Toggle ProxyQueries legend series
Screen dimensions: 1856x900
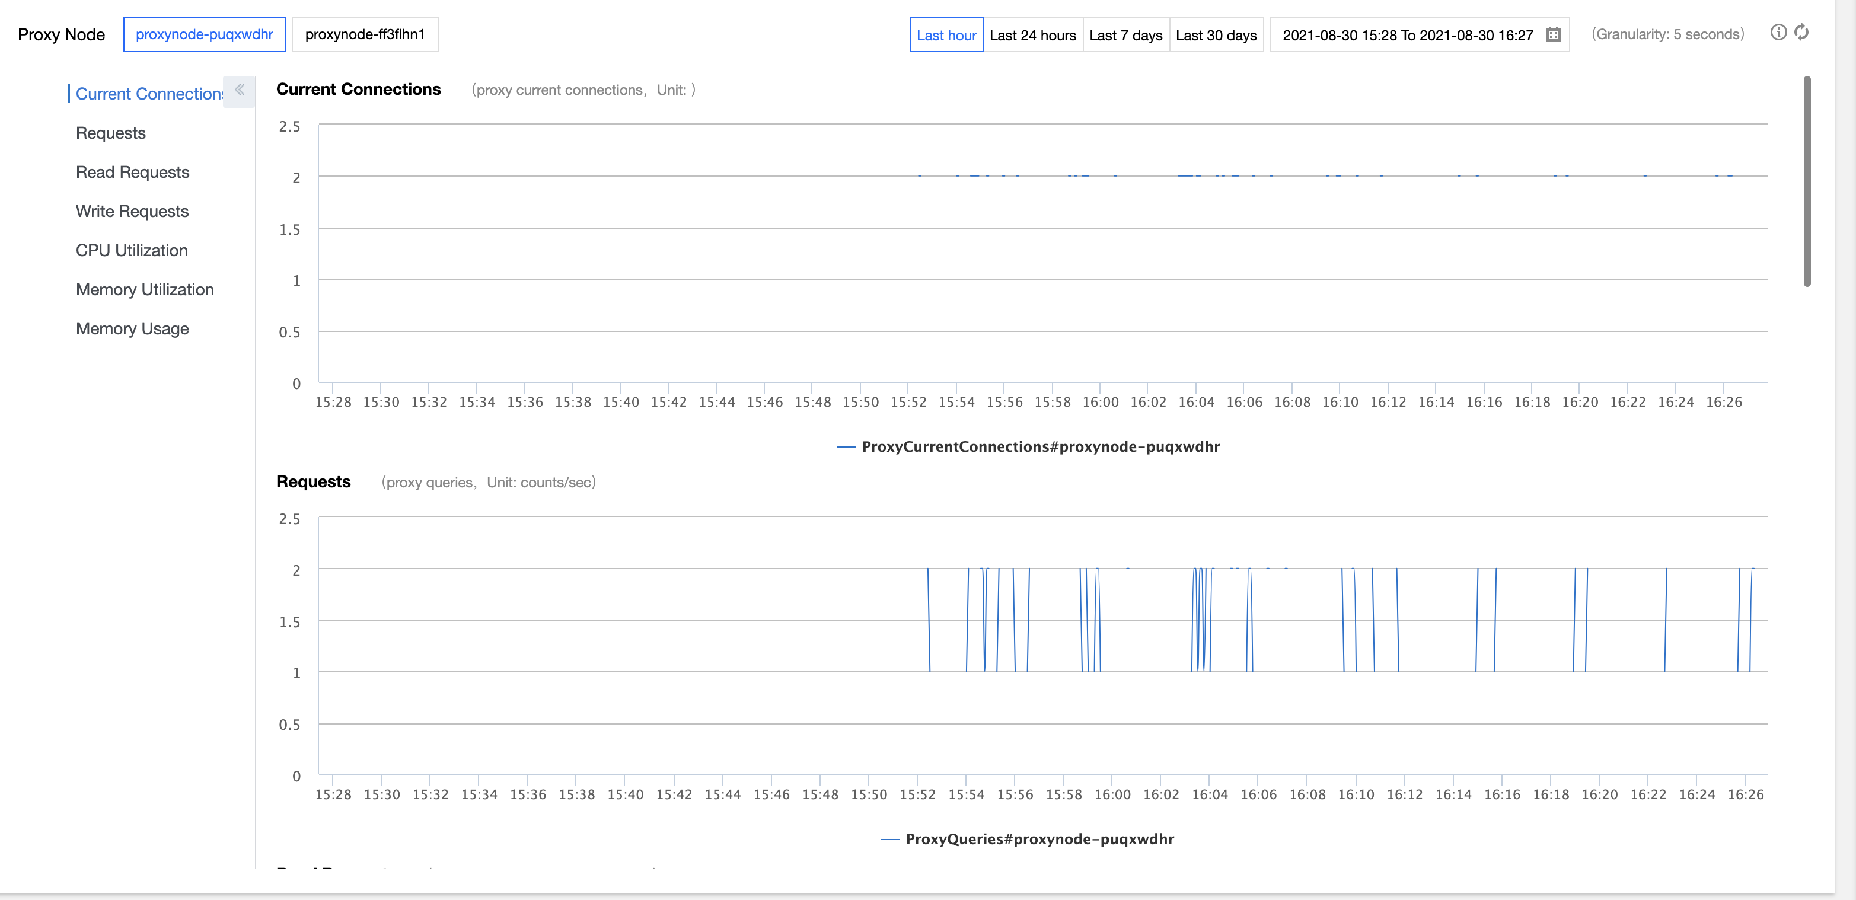[1039, 839]
